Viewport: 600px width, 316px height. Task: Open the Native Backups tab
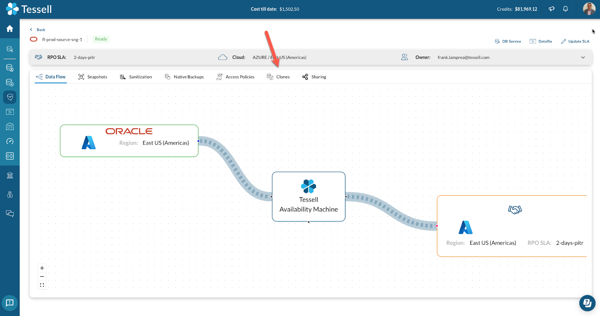coord(184,77)
